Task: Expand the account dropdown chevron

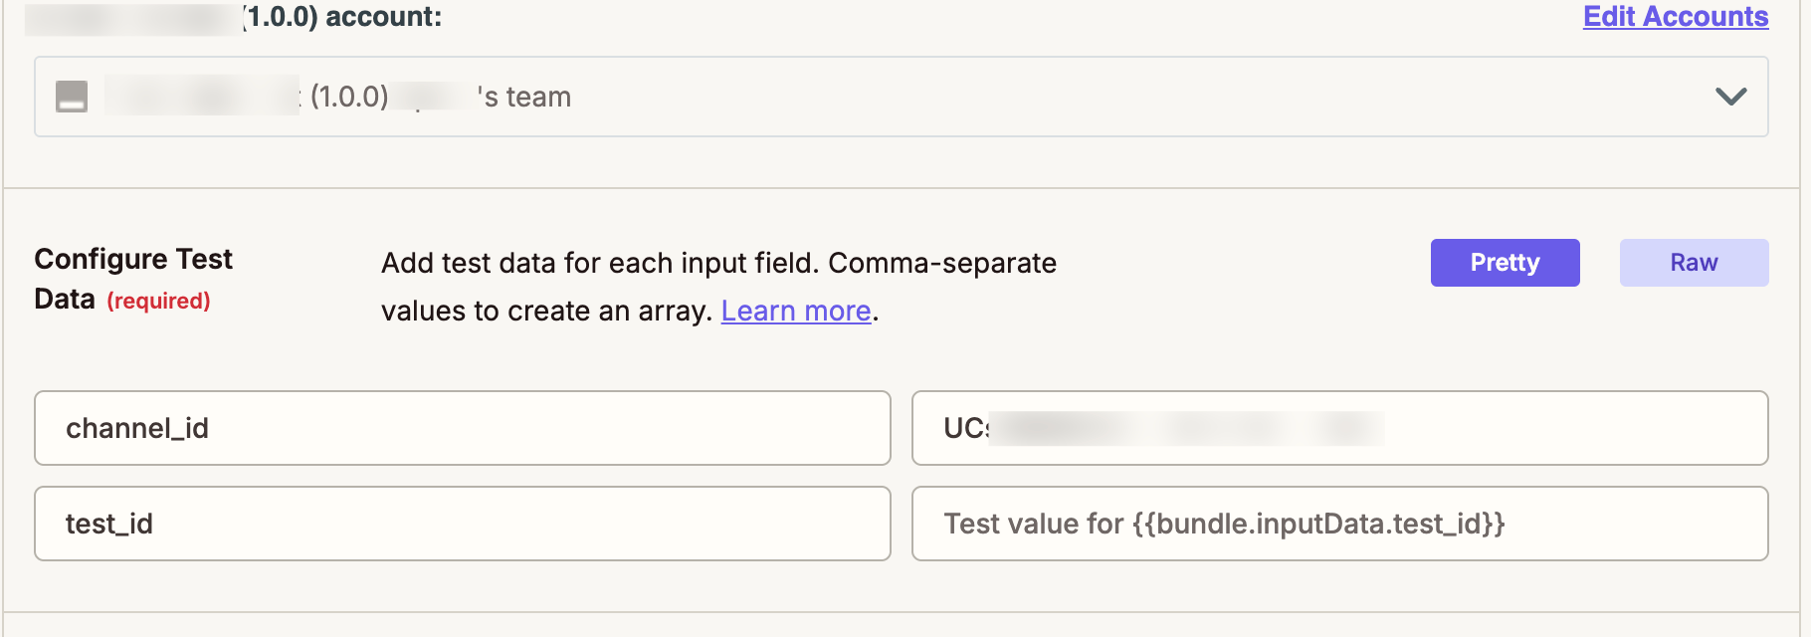Action: point(1730,97)
